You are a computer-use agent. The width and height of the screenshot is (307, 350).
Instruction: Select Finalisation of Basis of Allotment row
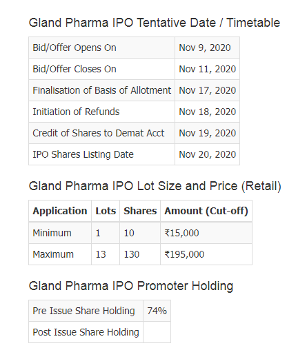point(134,90)
